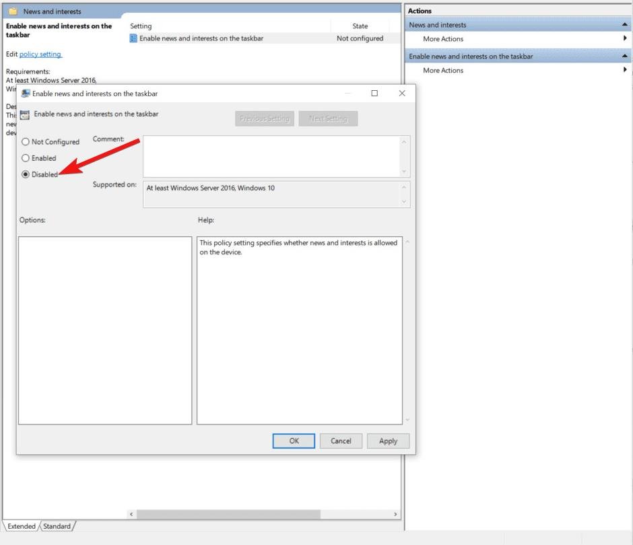Select the Disabled radio button

pyautogui.click(x=26, y=174)
